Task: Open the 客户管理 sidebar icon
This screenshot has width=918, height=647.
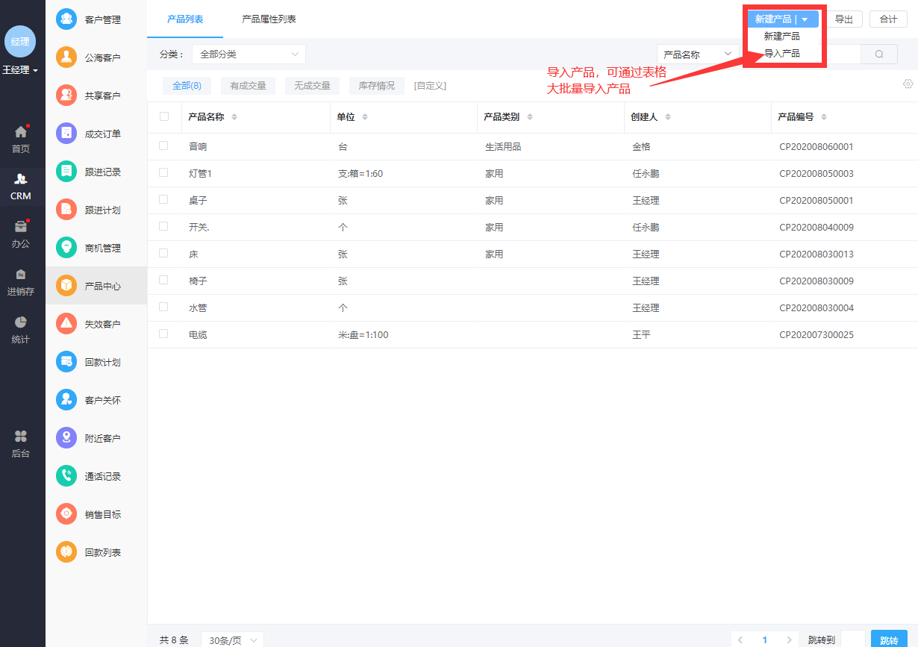Action: tap(66, 19)
